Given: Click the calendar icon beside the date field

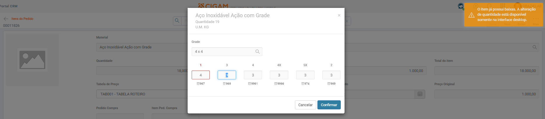Looking at the screenshot, I should click(420, 94).
